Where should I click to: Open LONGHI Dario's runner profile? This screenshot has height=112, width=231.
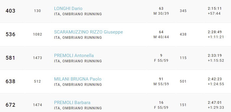click(68, 9)
